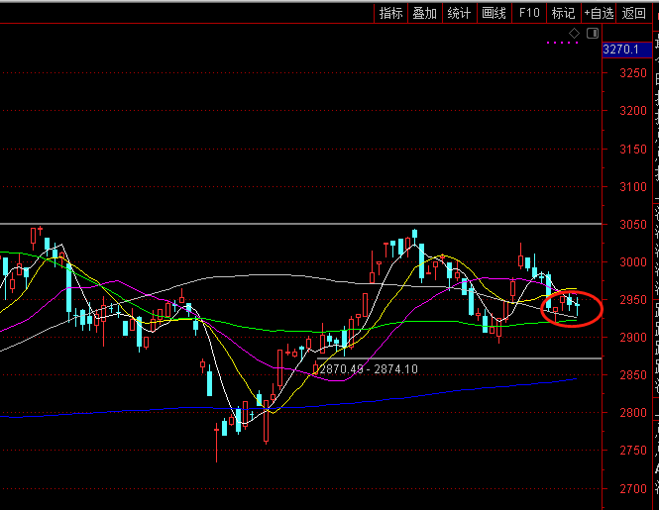
Task: Click the diamond icon on the chart
Action: 574,33
